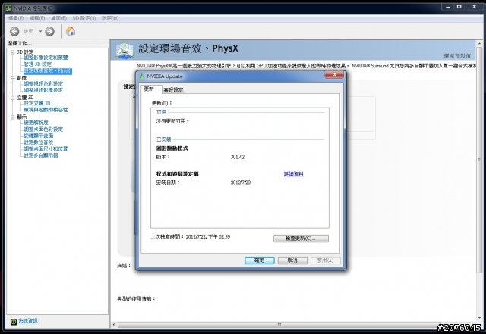Click the 3D 設定 category label in the tree
The height and width of the screenshot is (334, 486).
[x=25, y=52]
